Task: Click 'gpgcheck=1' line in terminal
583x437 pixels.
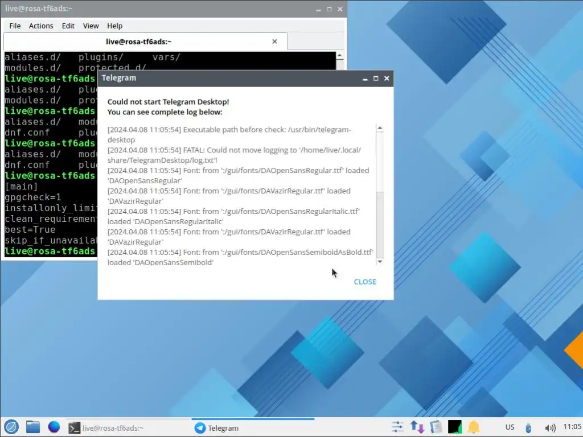Action: 32,197
